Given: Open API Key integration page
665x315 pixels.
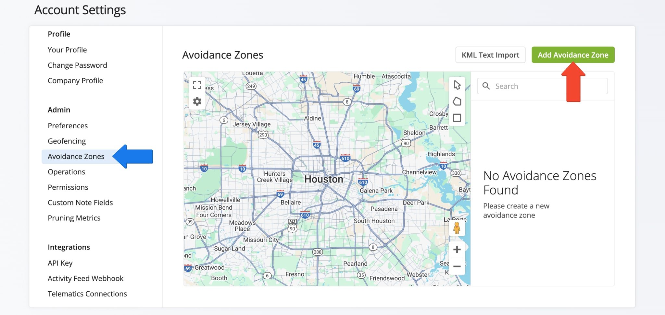Looking at the screenshot, I should tap(60, 263).
